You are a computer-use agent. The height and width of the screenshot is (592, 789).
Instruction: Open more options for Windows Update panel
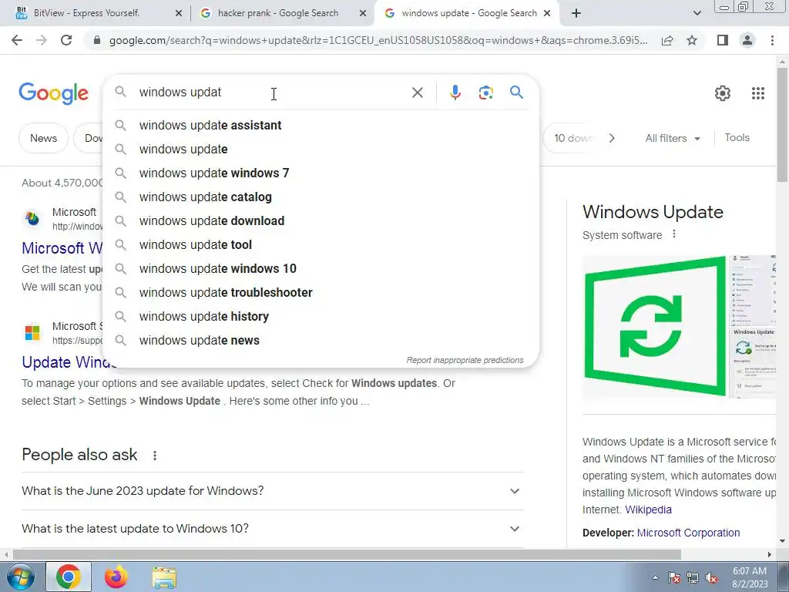tap(673, 234)
